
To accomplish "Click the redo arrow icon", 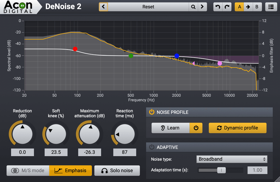I will 227,7.
